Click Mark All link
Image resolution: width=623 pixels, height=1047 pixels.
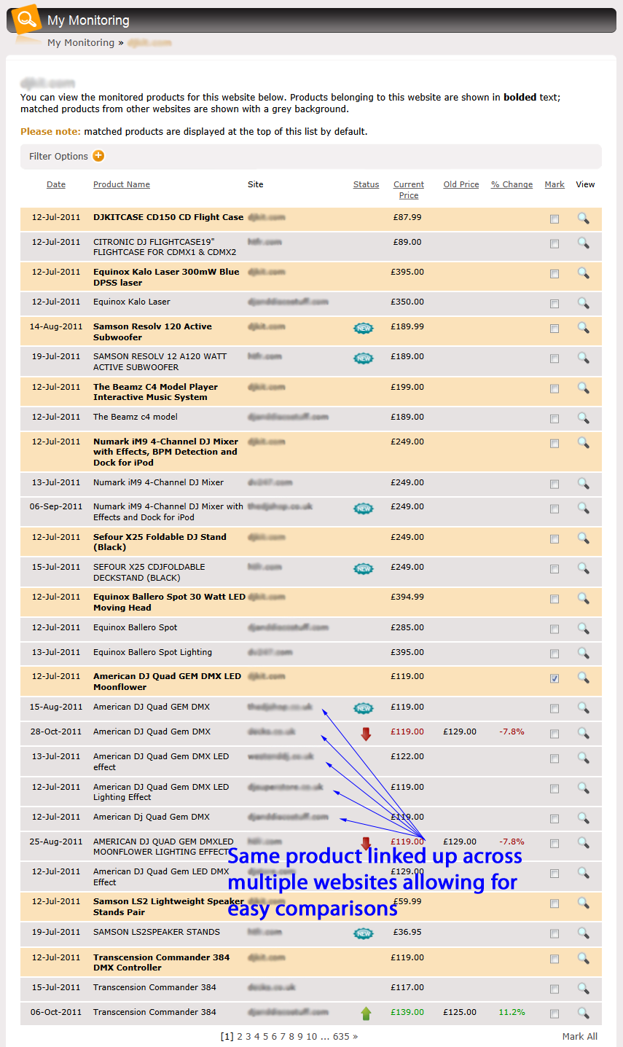tap(580, 1036)
